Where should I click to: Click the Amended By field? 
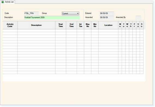138,18
